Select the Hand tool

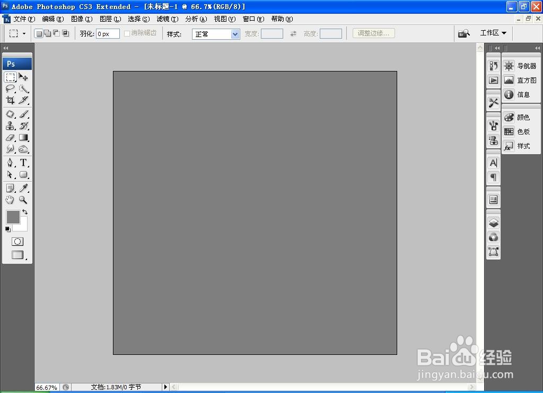coord(11,200)
